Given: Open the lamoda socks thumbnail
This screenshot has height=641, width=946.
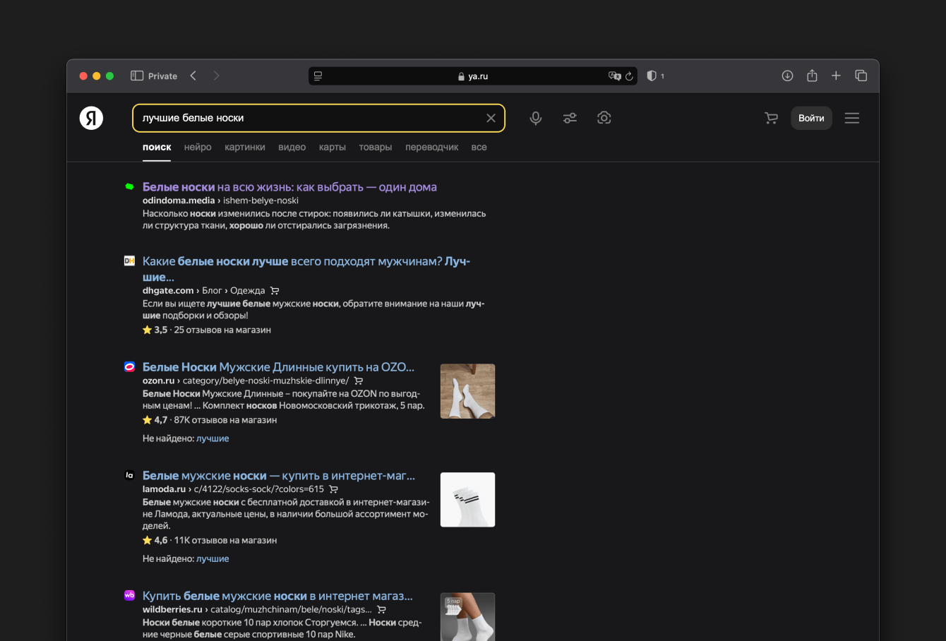Looking at the screenshot, I should tap(467, 500).
